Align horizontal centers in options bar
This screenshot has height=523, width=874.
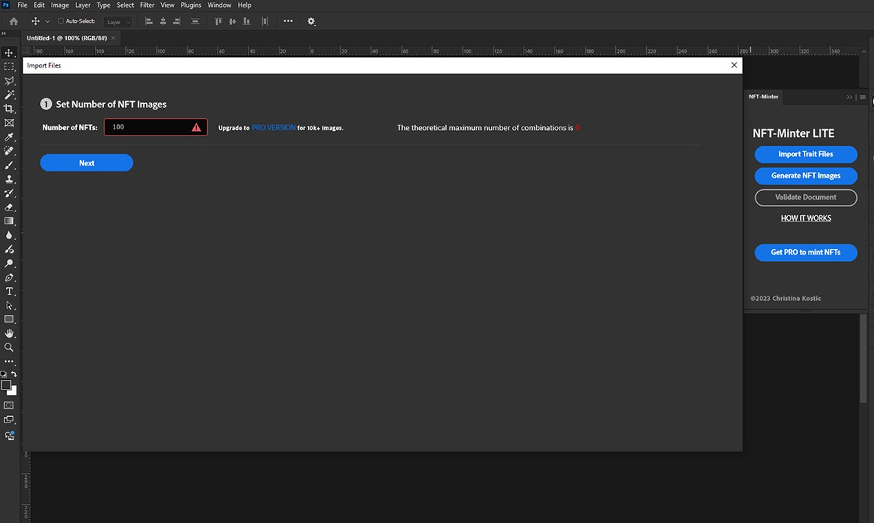point(163,21)
